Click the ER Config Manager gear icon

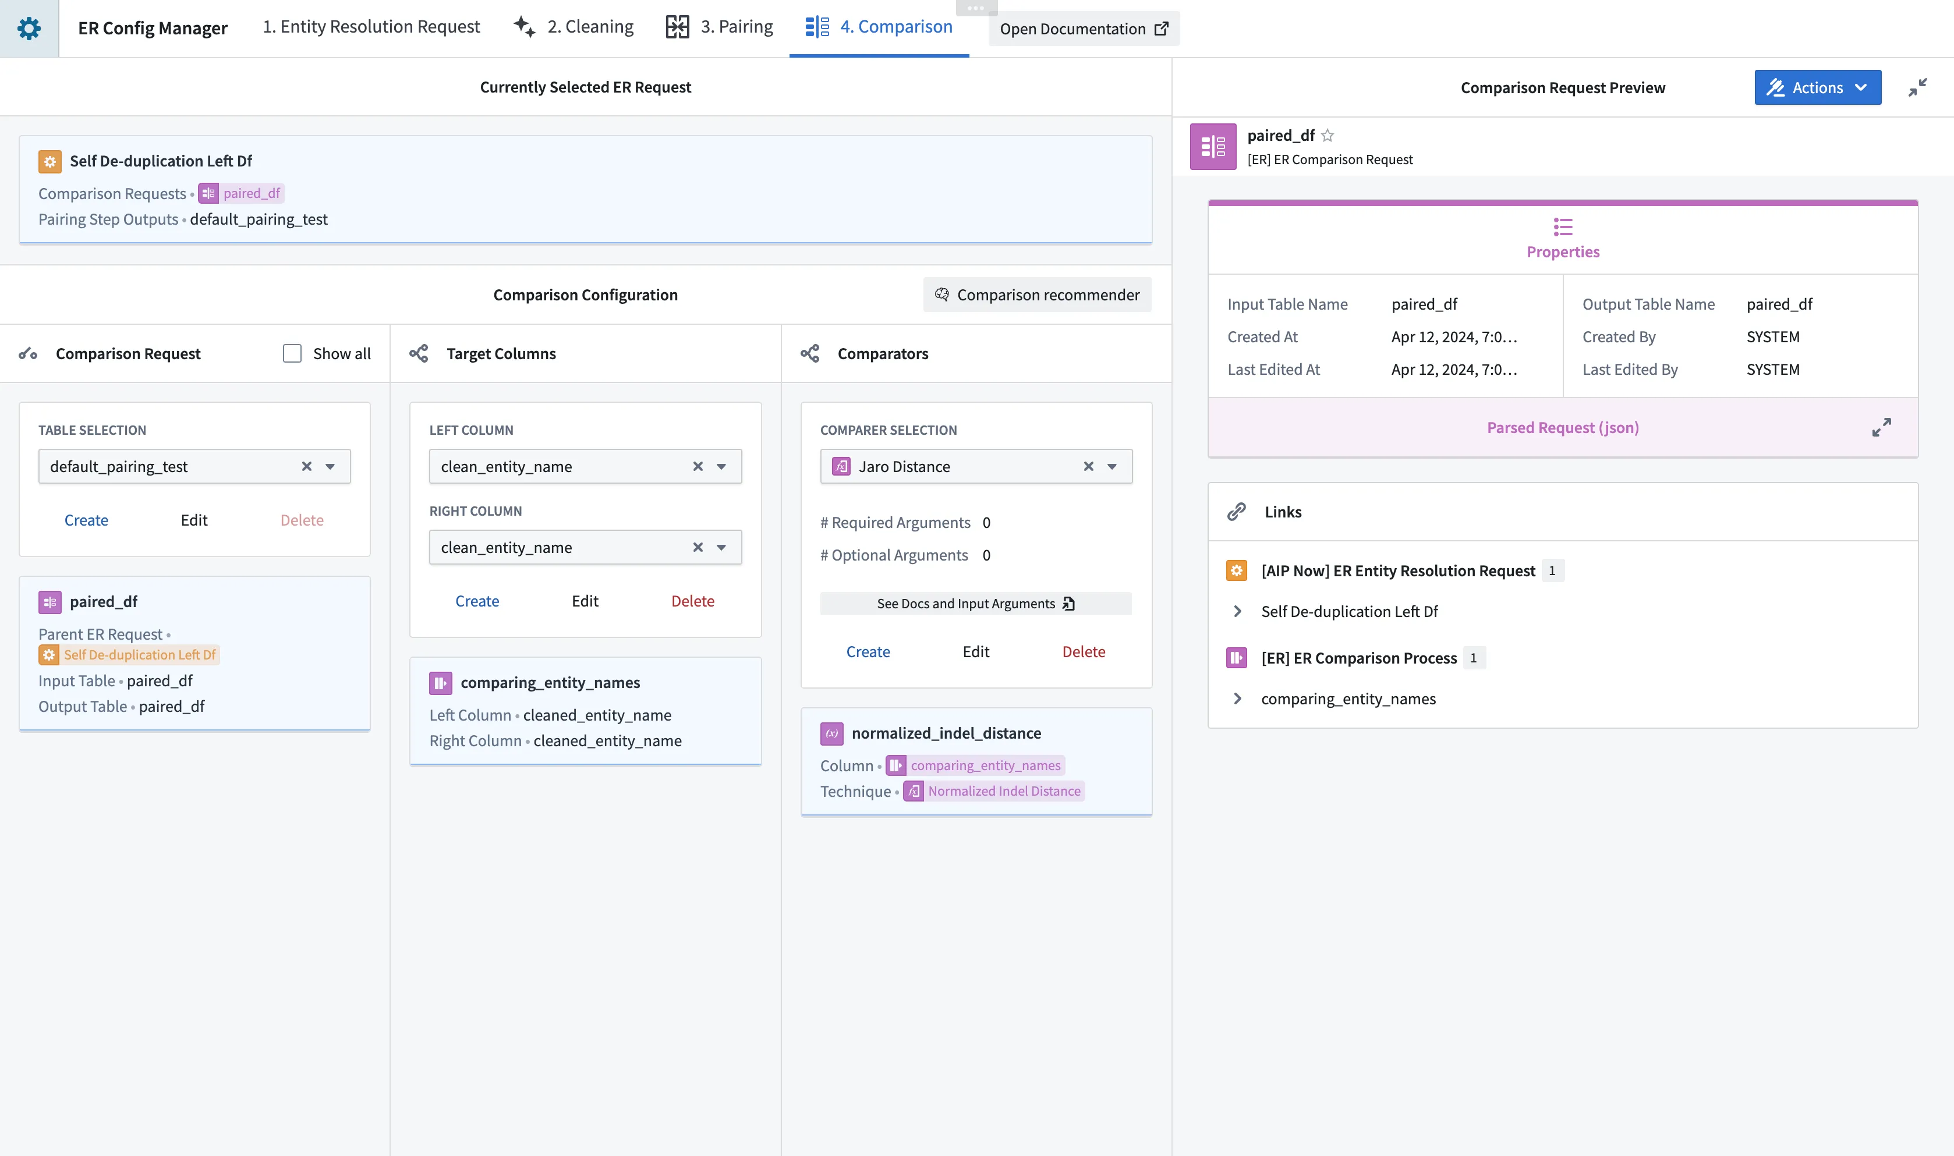[29, 29]
